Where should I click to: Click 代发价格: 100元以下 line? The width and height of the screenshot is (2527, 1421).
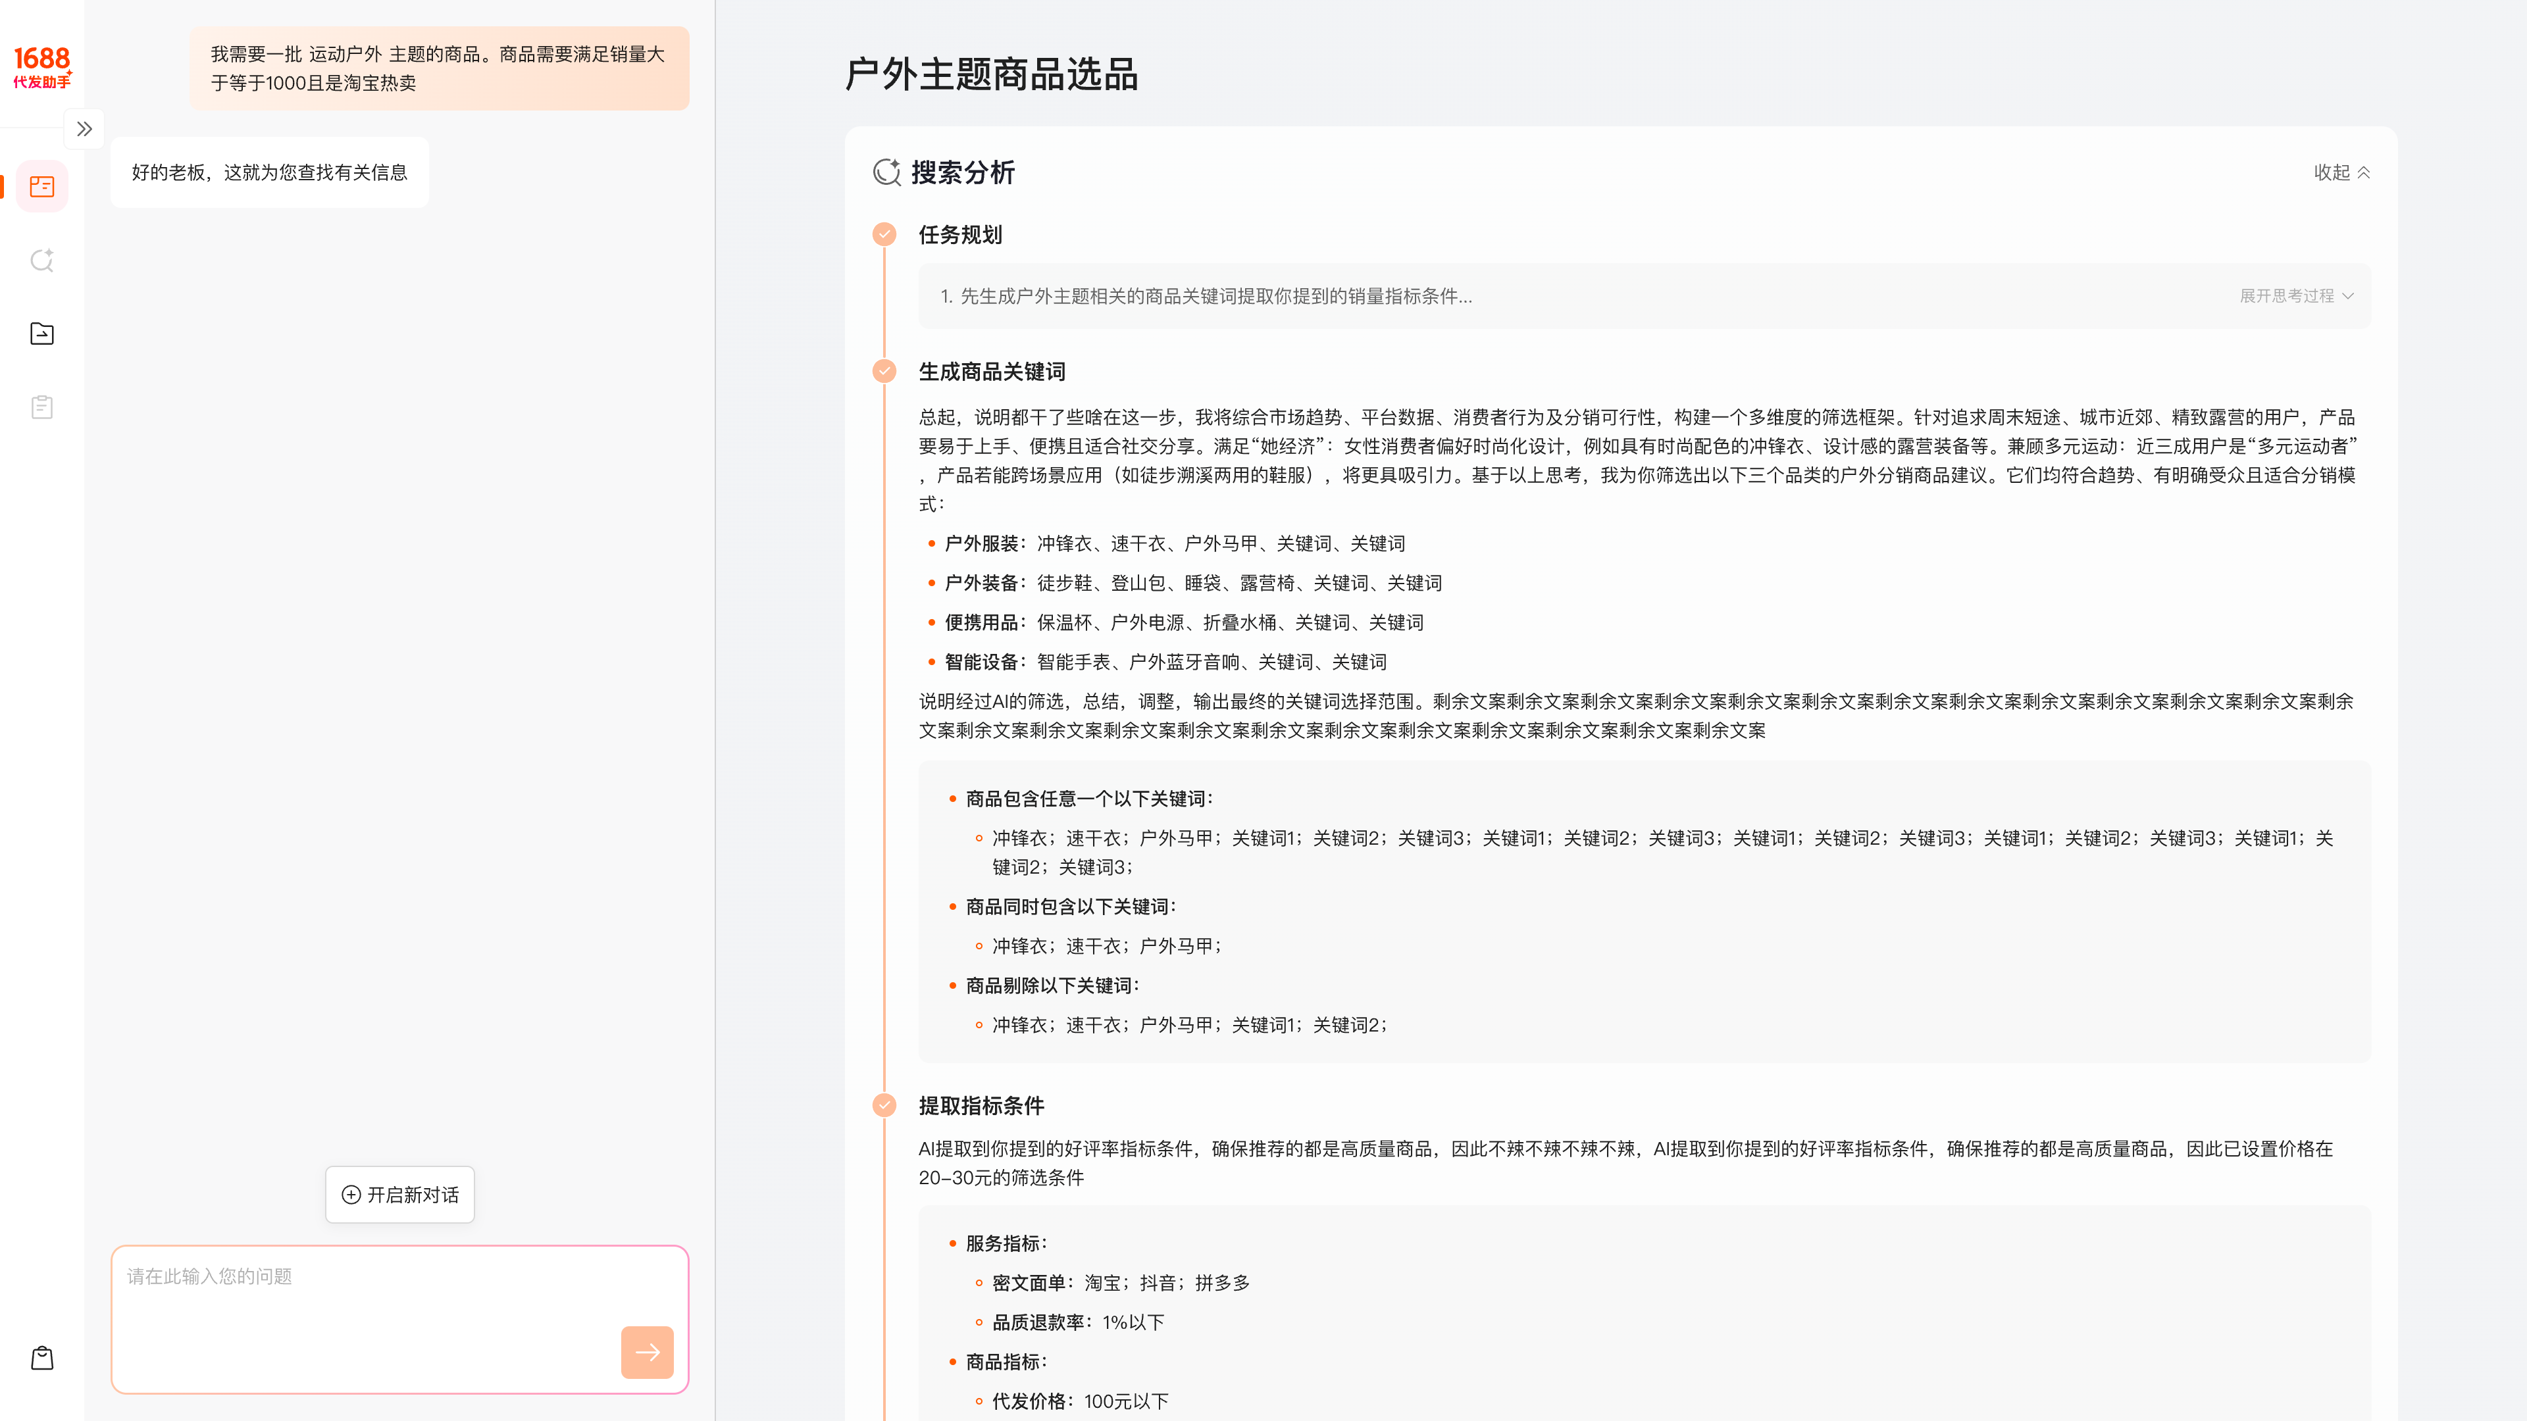pos(1080,1401)
